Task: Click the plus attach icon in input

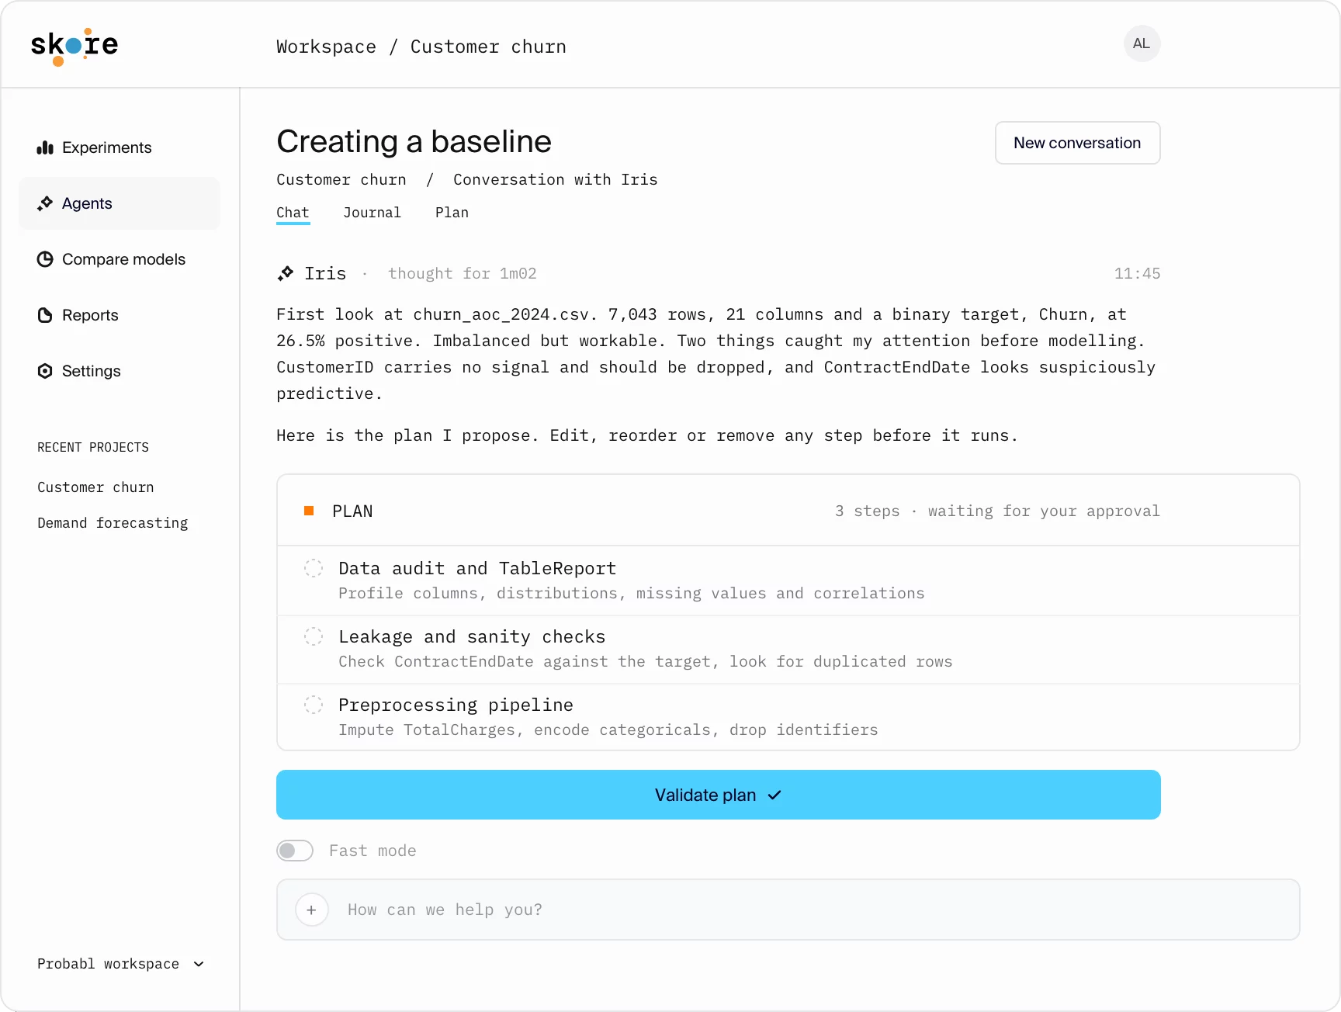Action: click(x=311, y=910)
